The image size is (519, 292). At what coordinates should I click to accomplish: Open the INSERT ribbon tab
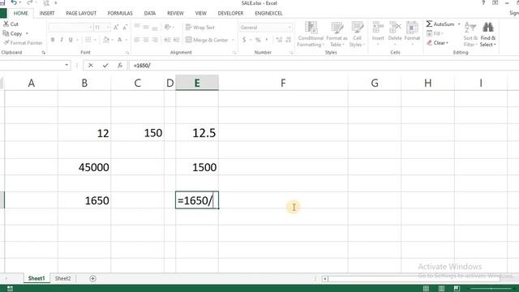[x=47, y=13]
